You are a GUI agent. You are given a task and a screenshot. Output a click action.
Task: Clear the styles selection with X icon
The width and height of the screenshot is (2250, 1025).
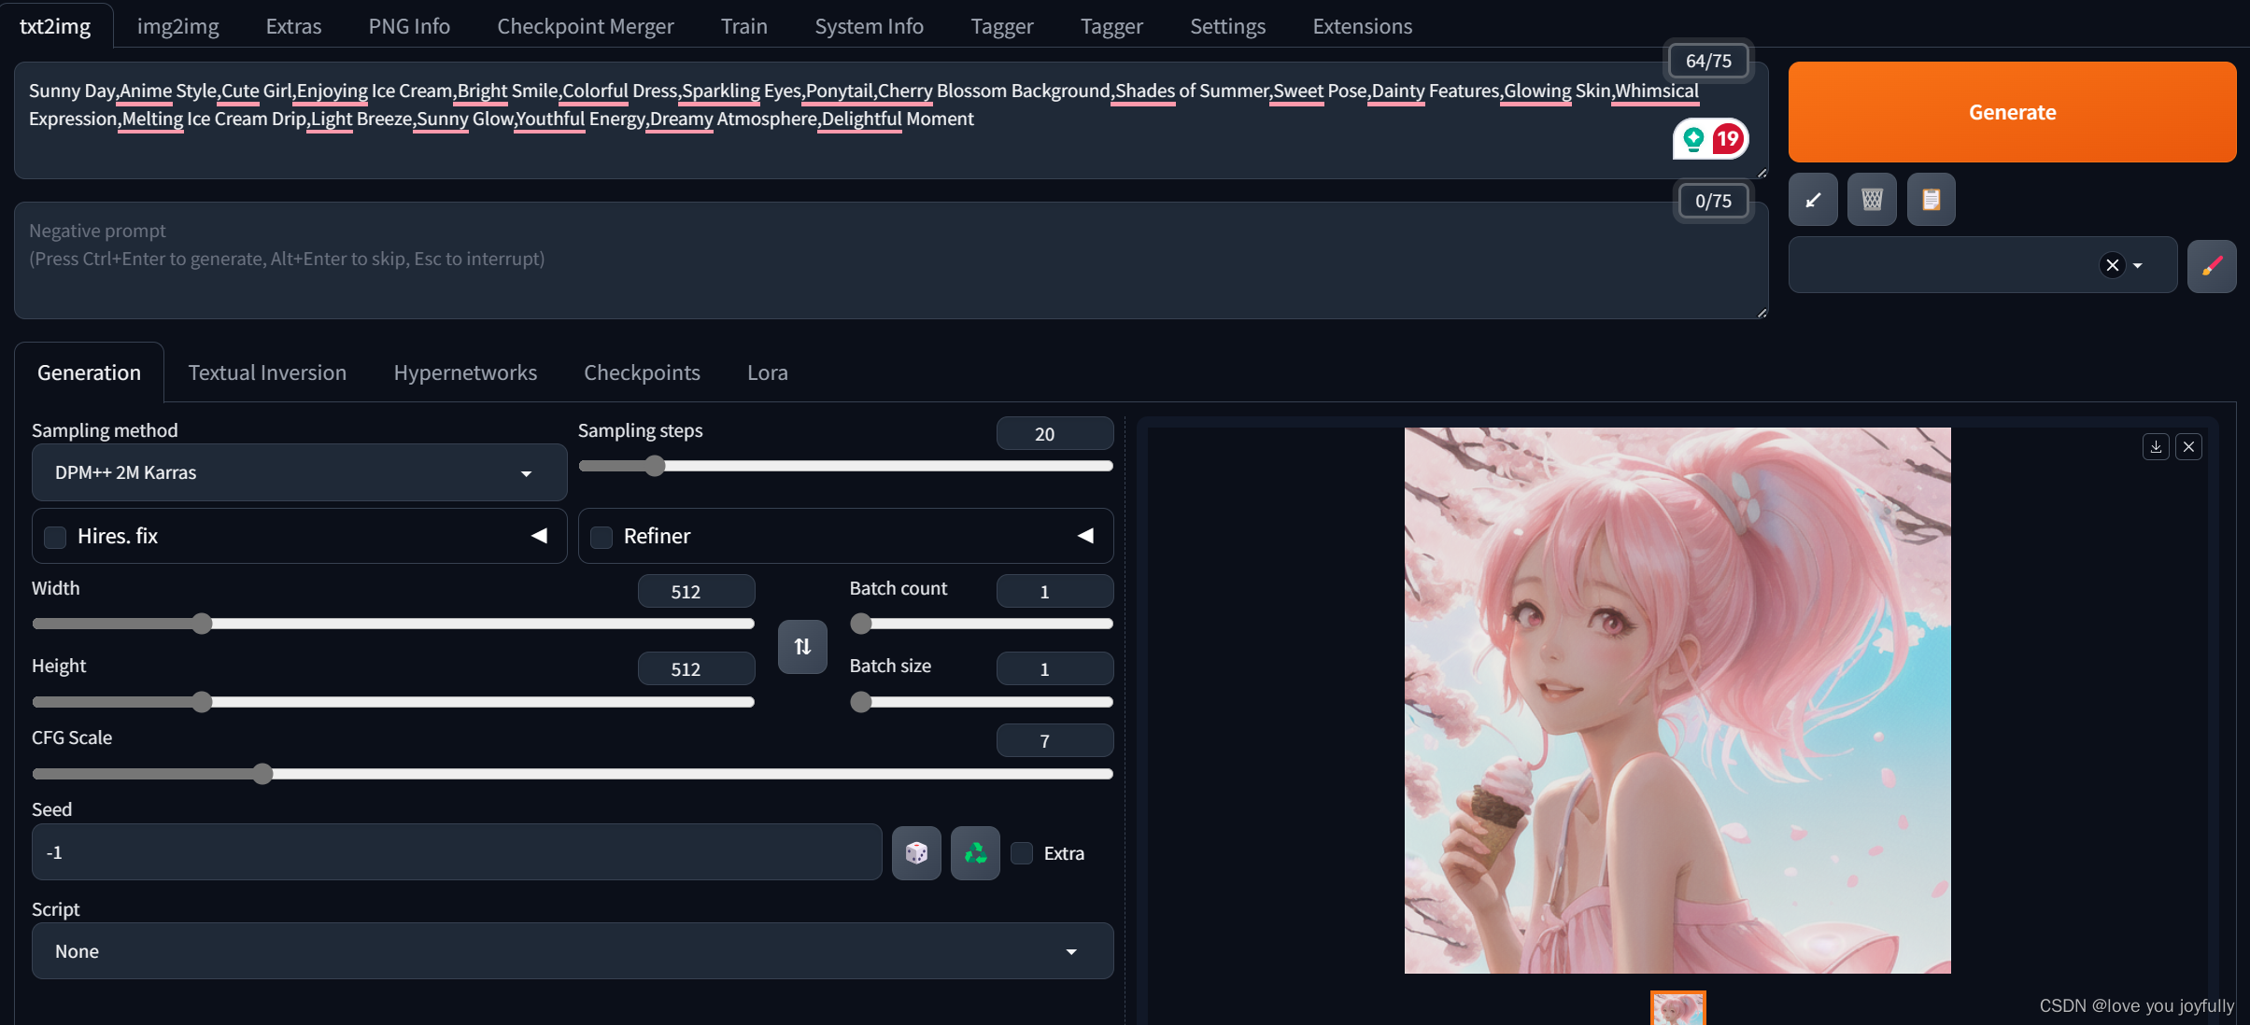coord(2112,266)
